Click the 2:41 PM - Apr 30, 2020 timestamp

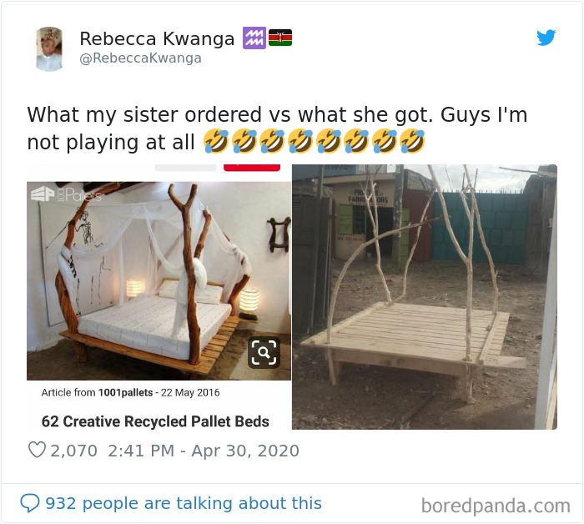click(x=204, y=451)
